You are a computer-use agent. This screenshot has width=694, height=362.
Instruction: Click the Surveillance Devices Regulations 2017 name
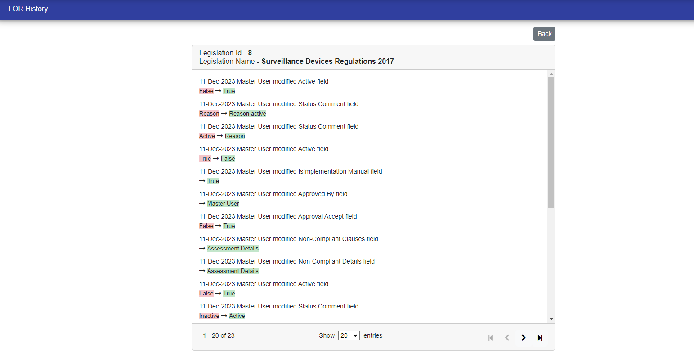[x=327, y=62]
